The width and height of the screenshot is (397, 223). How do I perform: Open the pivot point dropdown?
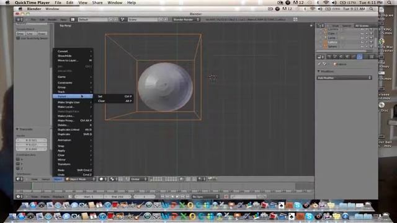point(114,179)
